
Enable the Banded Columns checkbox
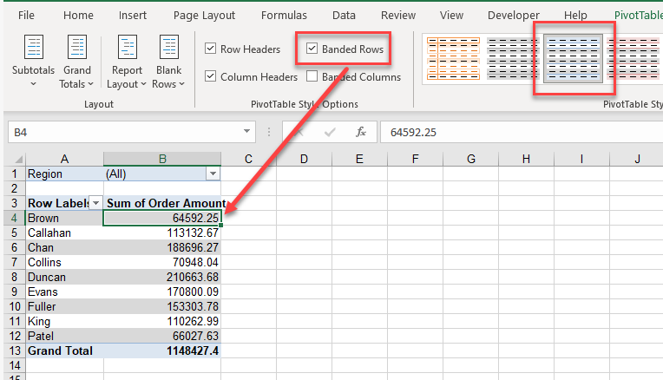click(312, 76)
